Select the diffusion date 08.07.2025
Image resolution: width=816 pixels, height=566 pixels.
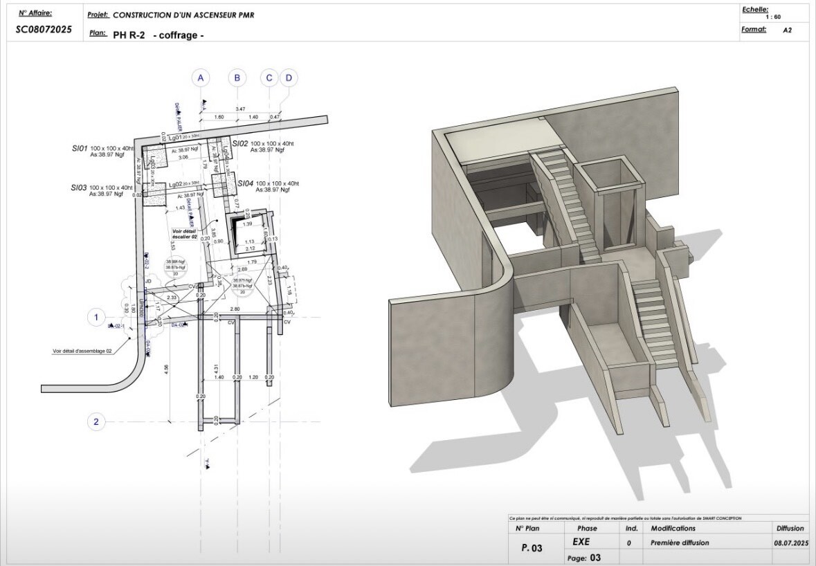coord(791,542)
